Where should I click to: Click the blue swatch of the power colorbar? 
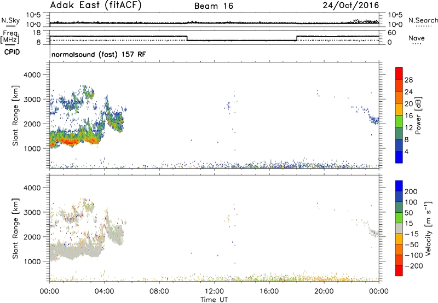[399, 157]
